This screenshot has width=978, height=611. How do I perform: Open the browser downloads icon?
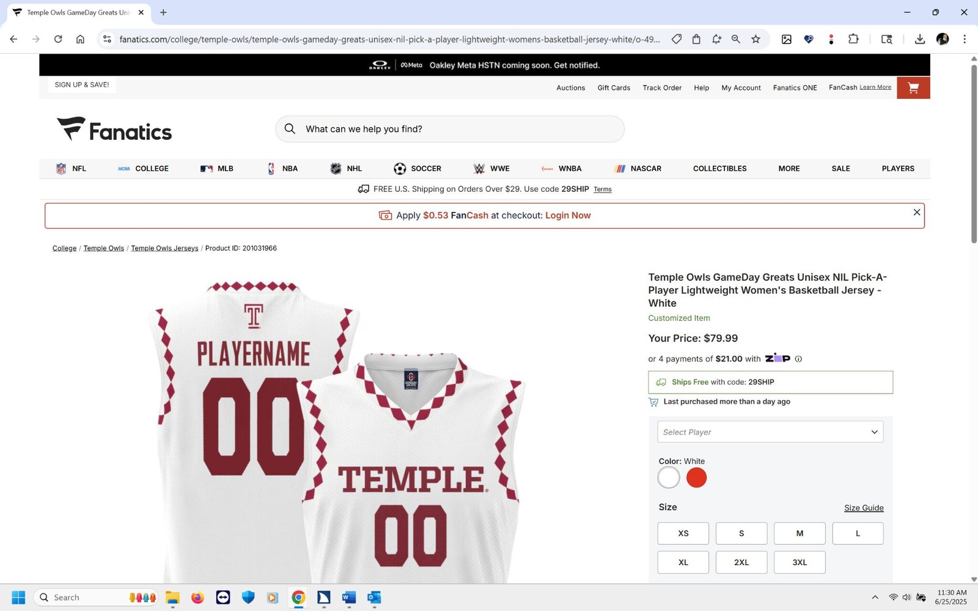tap(919, 39)
